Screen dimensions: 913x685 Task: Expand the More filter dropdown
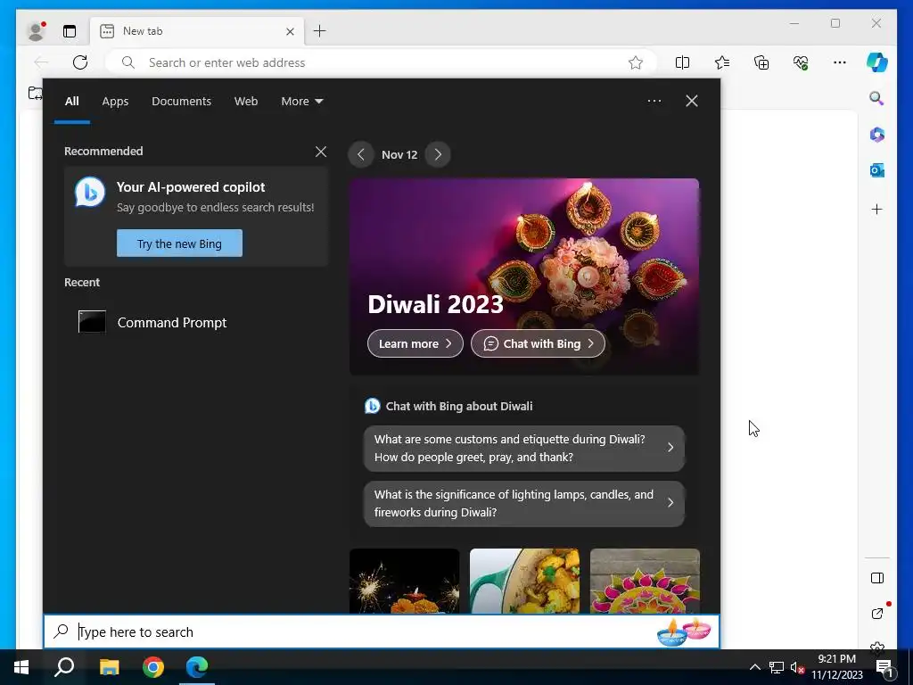[301, 102]
